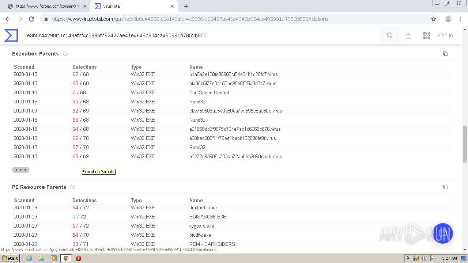This screenshot has height=263, width=468.
Task: Click site lock icon in address bar
Action: (x=46, y=19)
